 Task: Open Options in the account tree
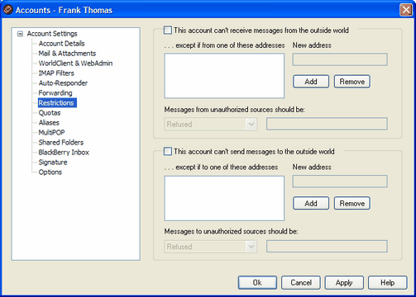(50, 172)
